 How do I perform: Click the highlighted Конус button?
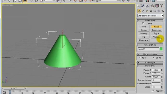[x=156, y=27]
